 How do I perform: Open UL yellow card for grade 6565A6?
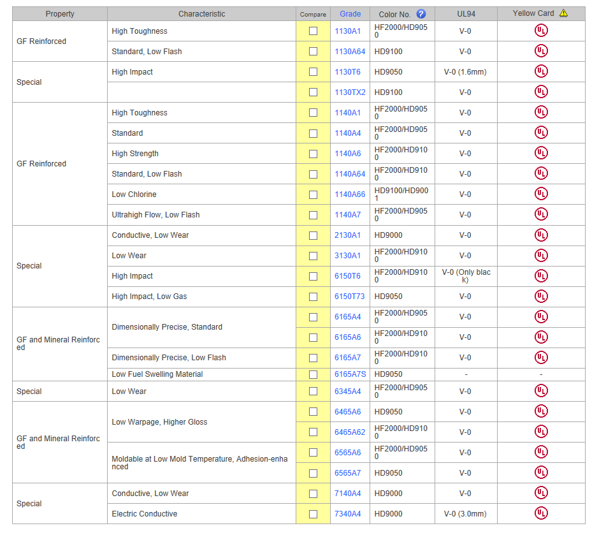click(541, 452)
